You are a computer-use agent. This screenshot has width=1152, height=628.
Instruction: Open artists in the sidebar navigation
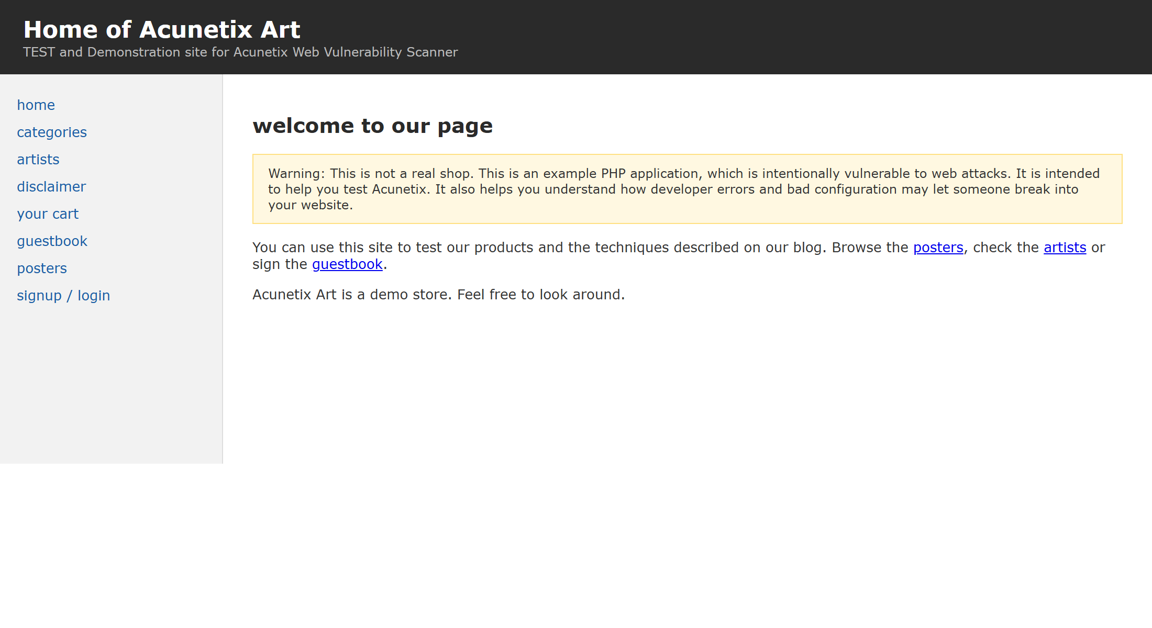(x=38, y=160)
